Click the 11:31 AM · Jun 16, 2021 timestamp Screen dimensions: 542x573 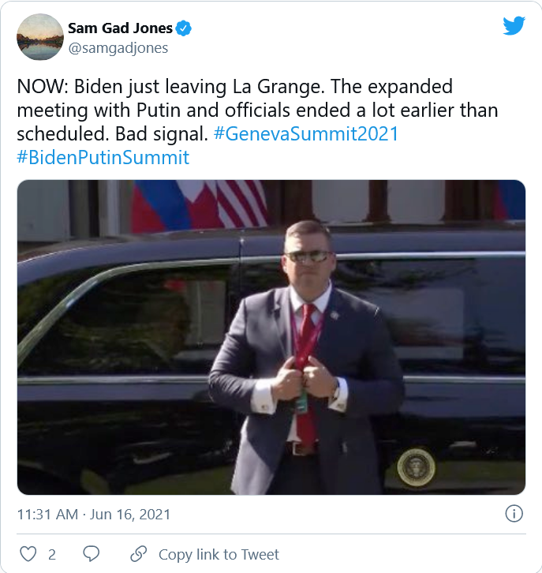pyautogui.click(x=94, y=515)
